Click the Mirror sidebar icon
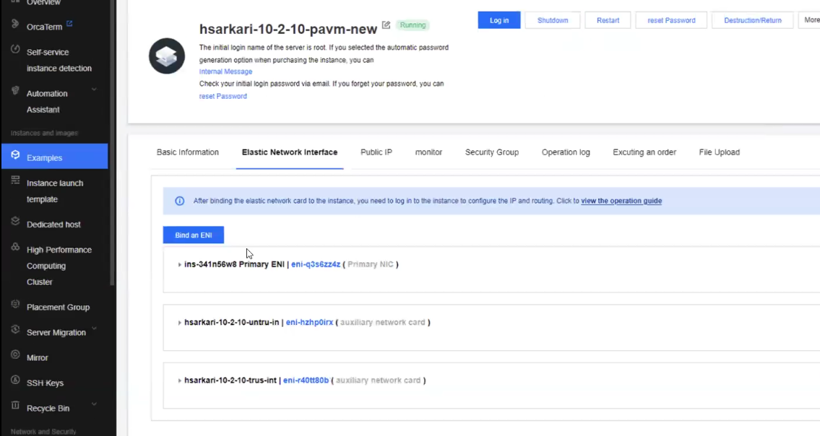Viewport: 820px width, 436px height. (15, 356)
